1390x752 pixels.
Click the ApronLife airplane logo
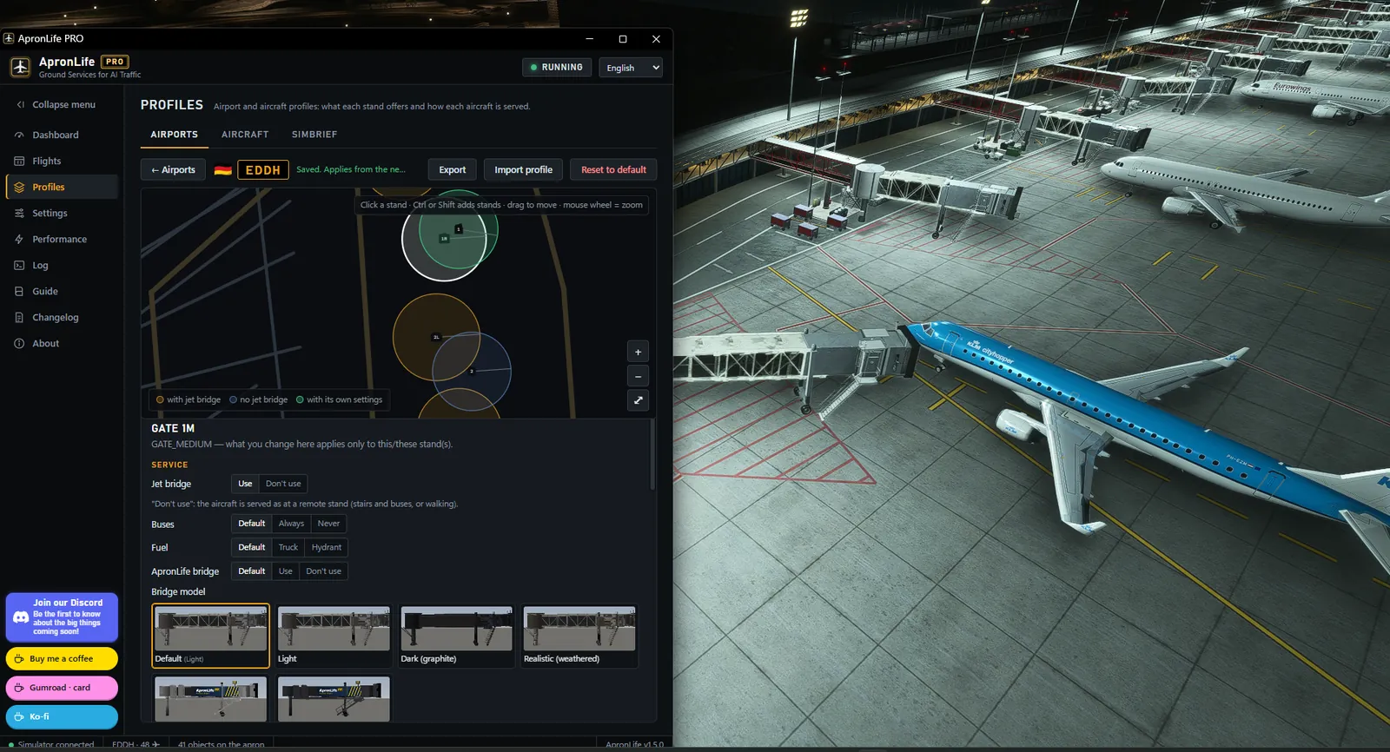pos(21,67)
